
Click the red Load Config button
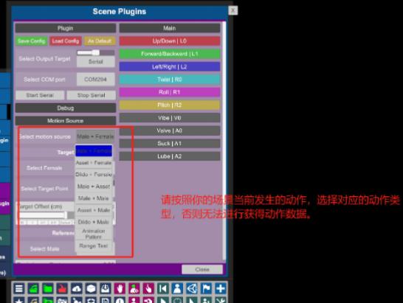click(66, 41)
